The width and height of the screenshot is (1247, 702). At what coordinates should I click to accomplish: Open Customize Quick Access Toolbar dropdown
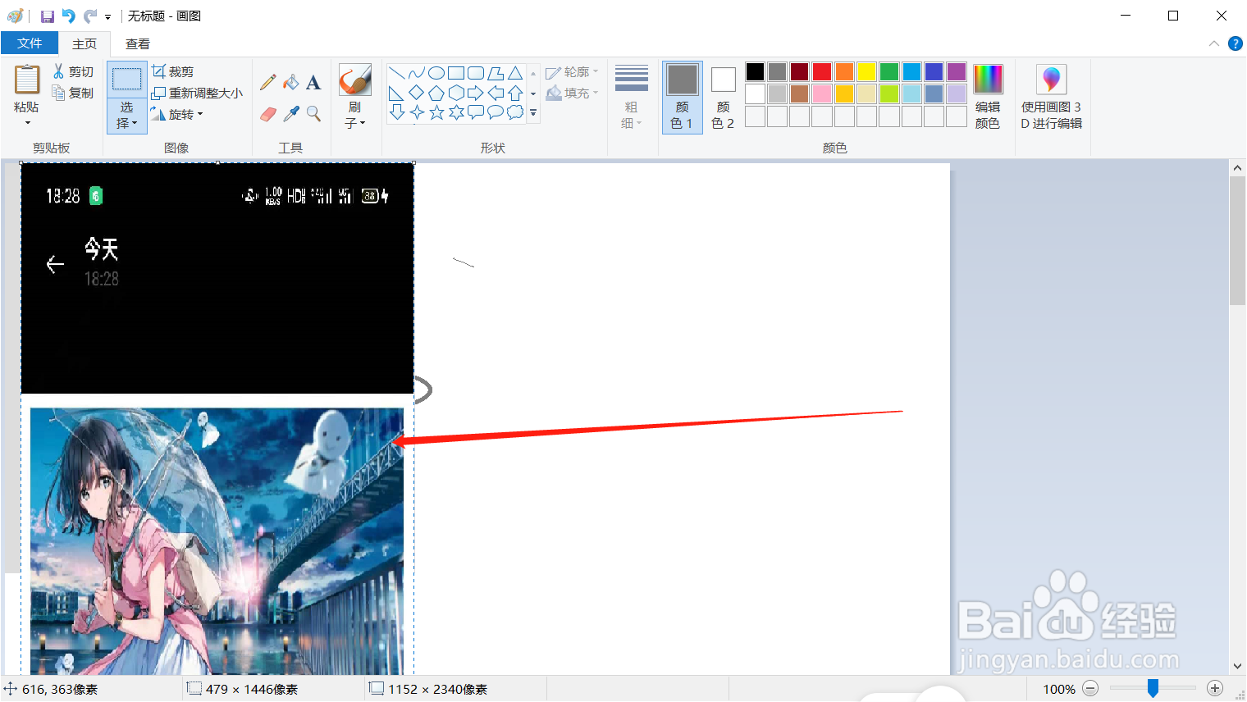pos(107,16)
